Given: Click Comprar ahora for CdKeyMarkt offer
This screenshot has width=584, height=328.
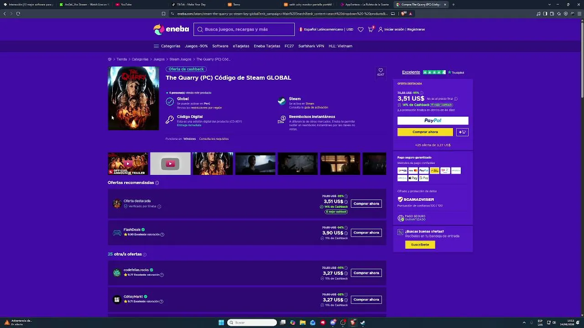Looking at the screenshot, I should tap(366, 300).
